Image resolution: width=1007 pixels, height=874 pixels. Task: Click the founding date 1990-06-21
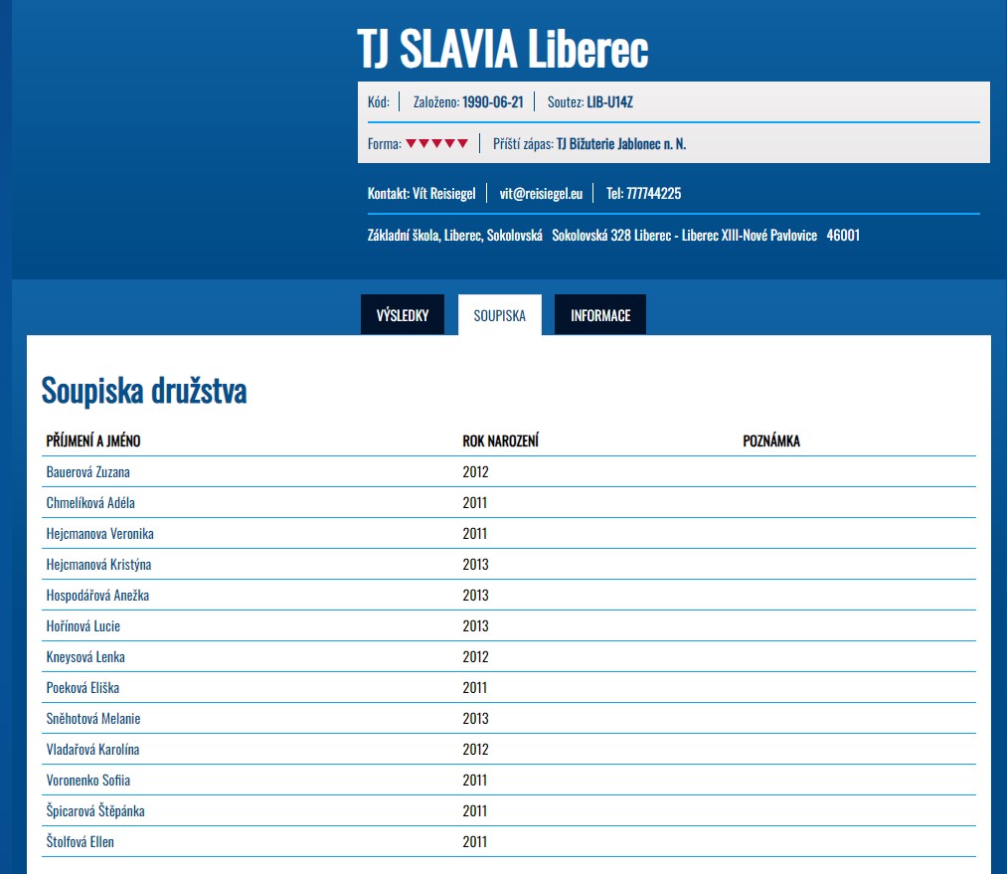coord(493,102)
